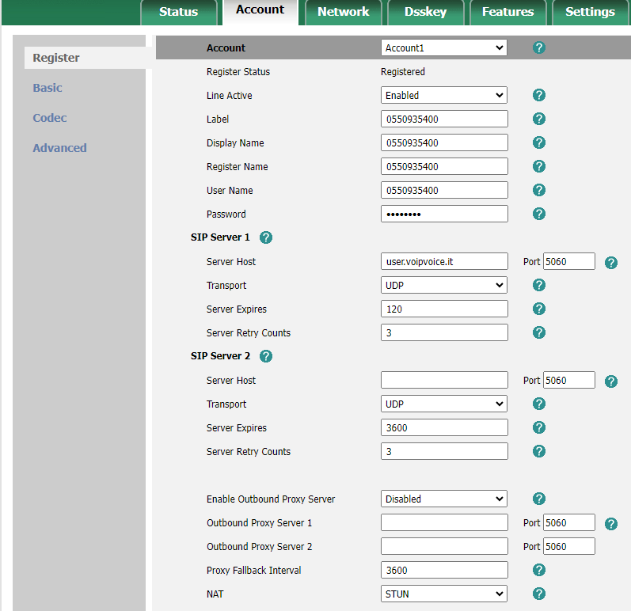The image size is (631, 611).
Task: Open the Features tab
Action: click(507, 12)
